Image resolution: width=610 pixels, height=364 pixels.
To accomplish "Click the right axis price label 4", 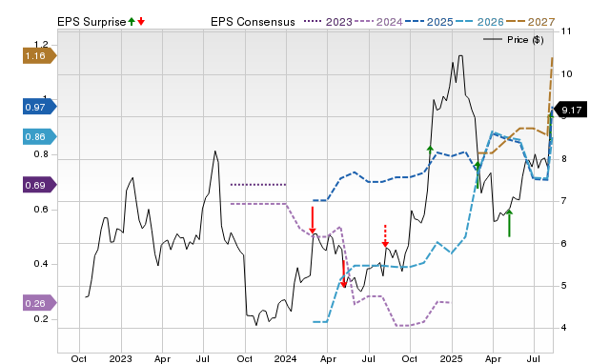I will pos(564,328).
